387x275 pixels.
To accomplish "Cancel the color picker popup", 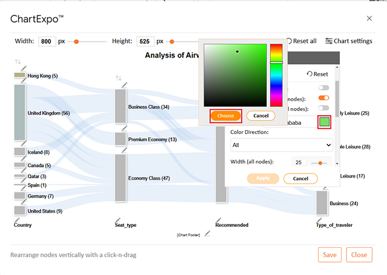I will (261, 116).
